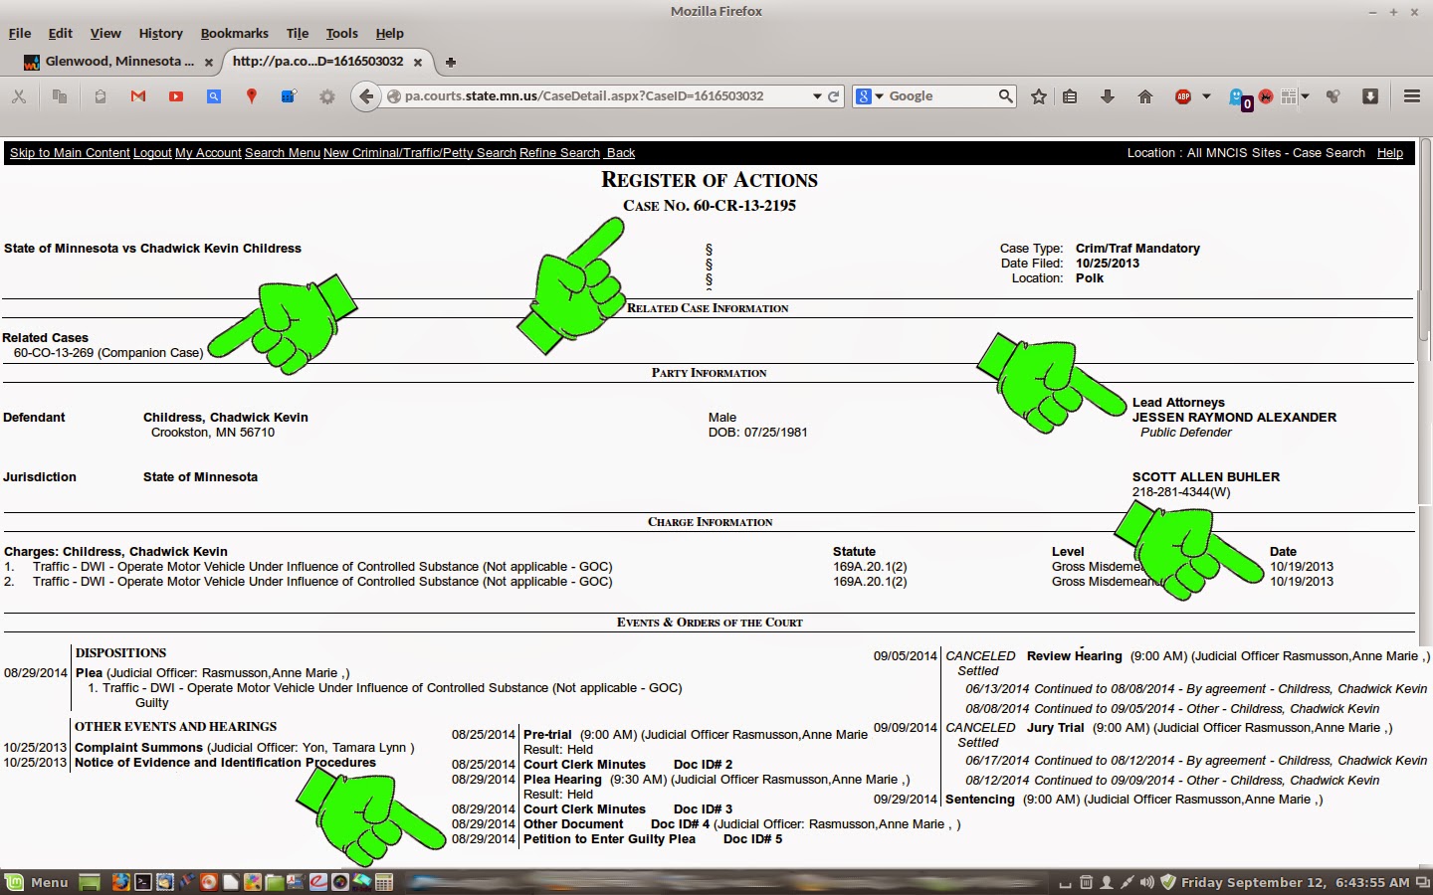The height and width of the screenshot is (895, 1433).
Task: Go back with the browser back arrow
Action: [366, 96]
